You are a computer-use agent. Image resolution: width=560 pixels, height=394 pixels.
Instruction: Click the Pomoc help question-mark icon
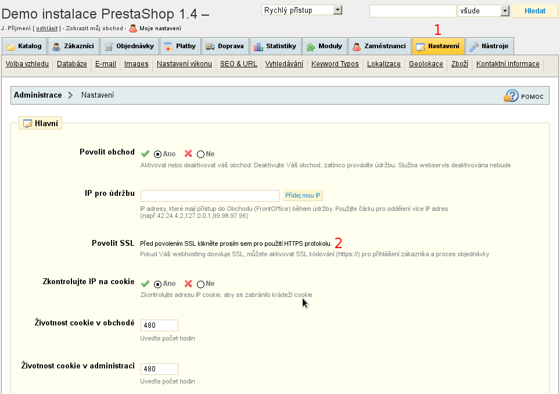(x=511, y=96)
